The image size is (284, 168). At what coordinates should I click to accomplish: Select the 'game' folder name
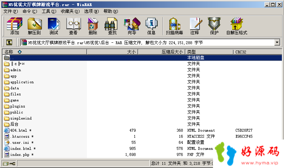(15, 100)
